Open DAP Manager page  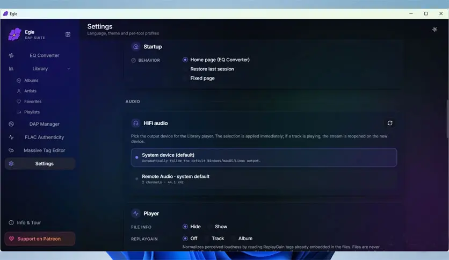[40, 124]
